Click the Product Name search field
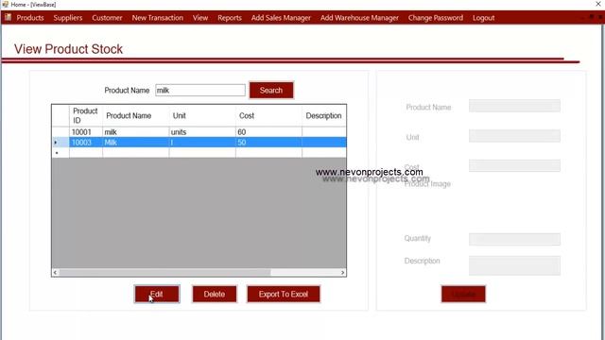Viewport: 605px width, 340px height. click(200, 91)
